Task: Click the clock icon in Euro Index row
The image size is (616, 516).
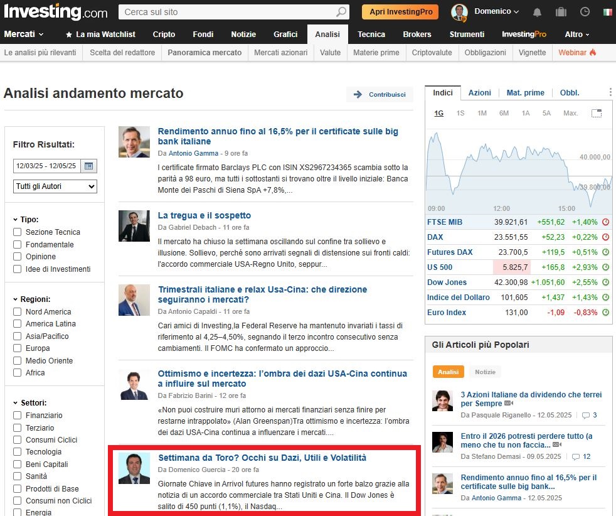Action: (x=606, y=313)
